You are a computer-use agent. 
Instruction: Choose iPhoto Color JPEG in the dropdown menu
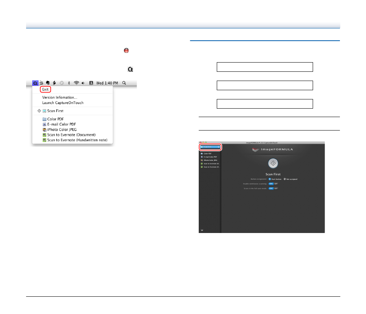[x=59, y=129]
